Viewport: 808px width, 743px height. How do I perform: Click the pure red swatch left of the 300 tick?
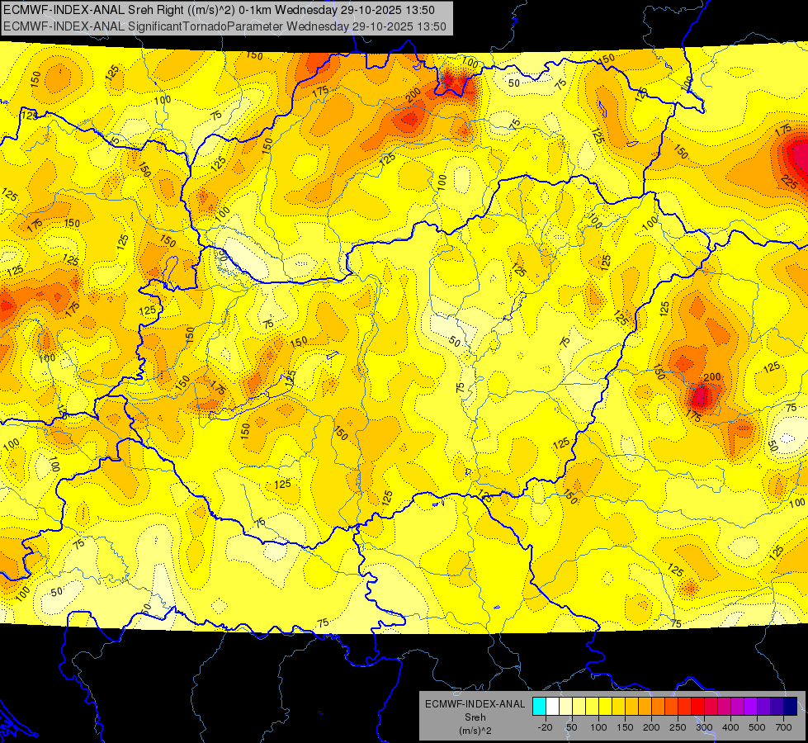697,706
